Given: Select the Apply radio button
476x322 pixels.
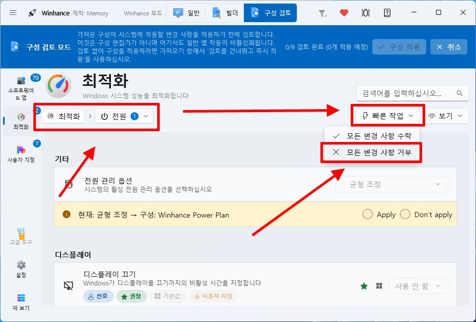Looking at the screenshot, I should point(367,214).
